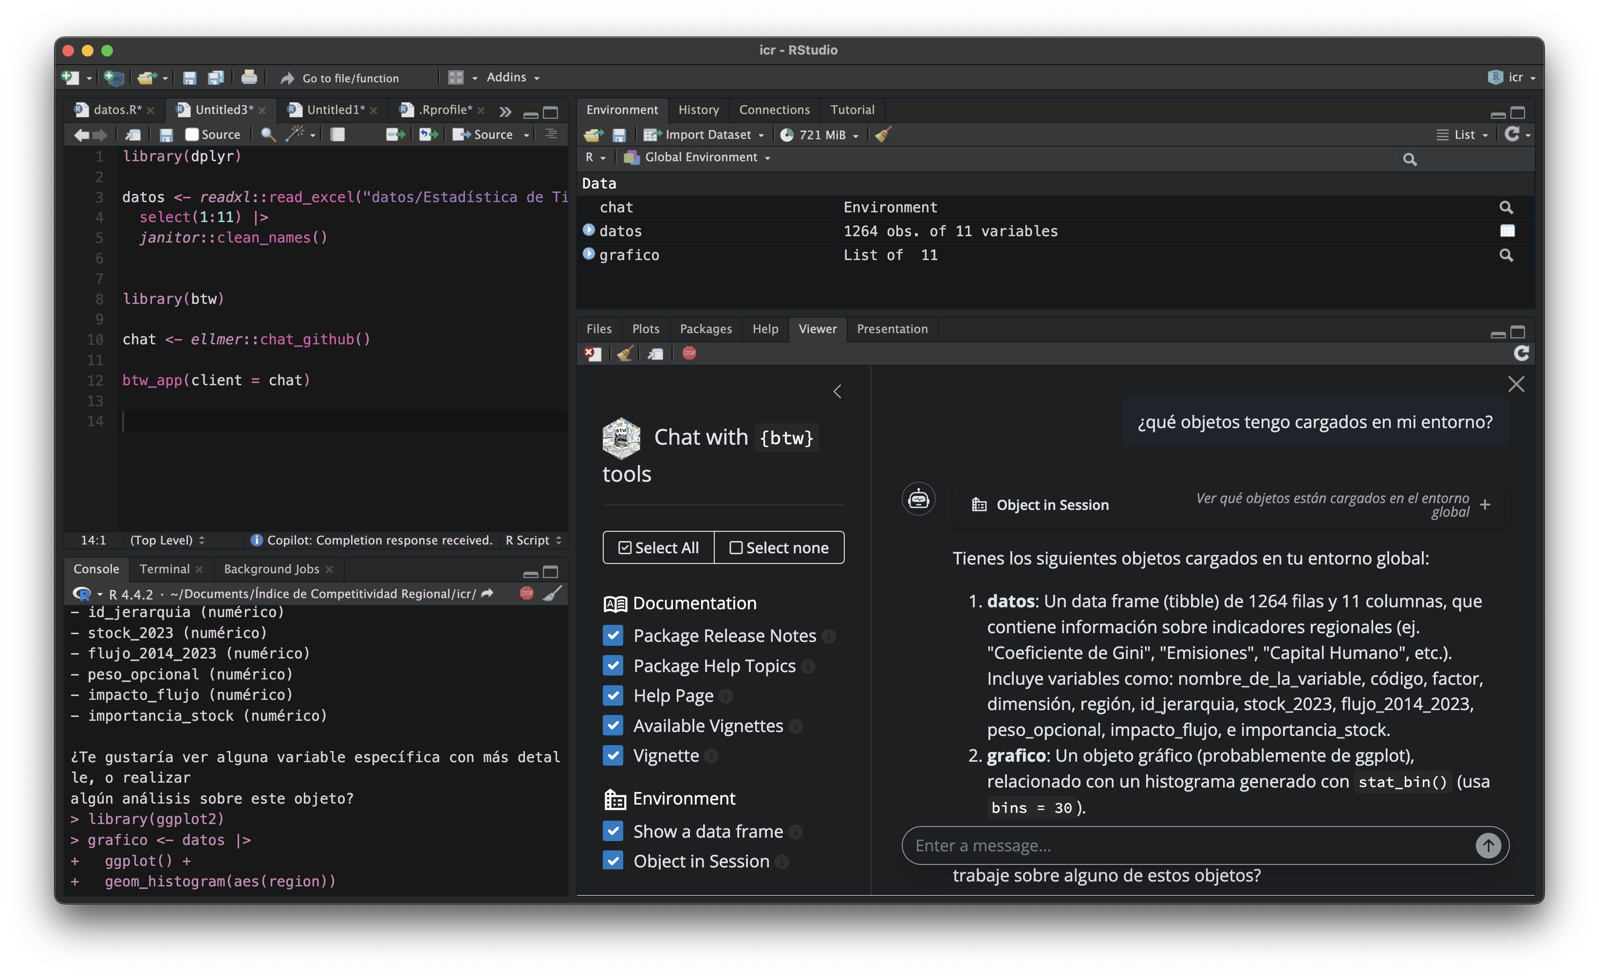This screenshot has height=976, width=1599.
Task: Toggle the Source on Save checkbox
Action: 192,134
